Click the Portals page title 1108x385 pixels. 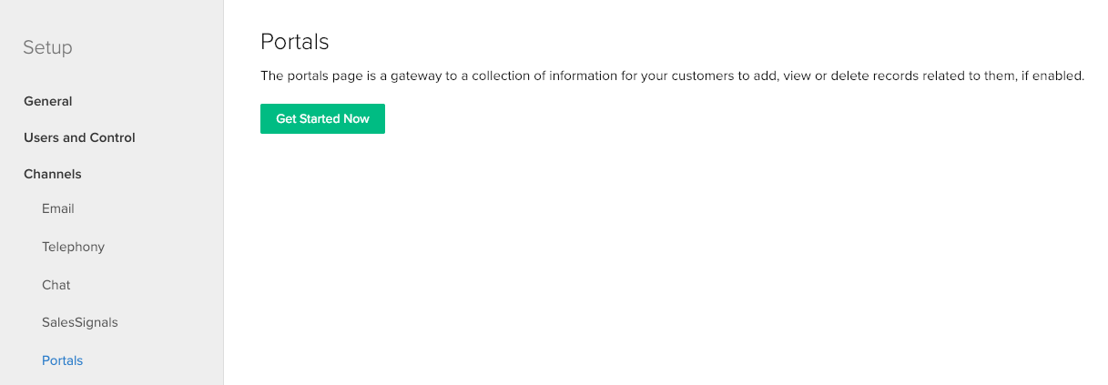294,42
